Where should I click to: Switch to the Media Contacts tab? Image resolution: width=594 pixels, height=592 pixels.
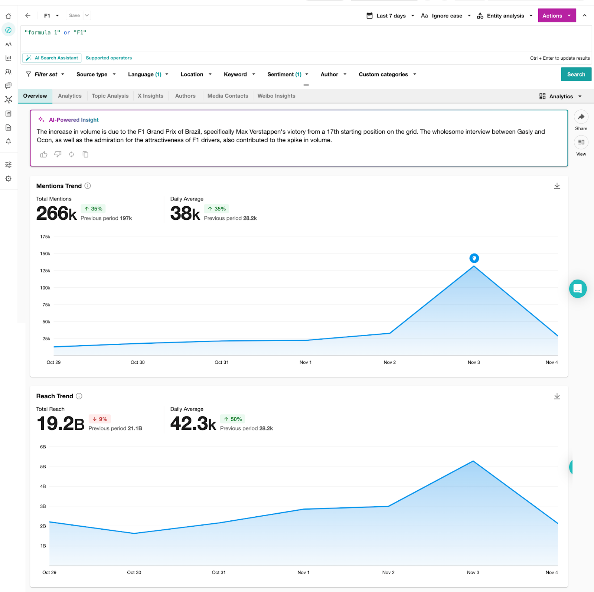(x=228, y=96)
